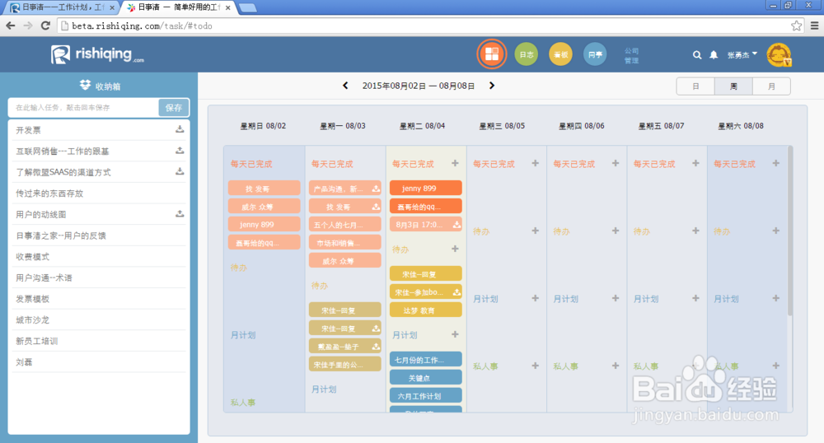Viewport: 824px width, 443px height.
Task: Open Tuesday card 达梦 教育
Action: [426, 310]
